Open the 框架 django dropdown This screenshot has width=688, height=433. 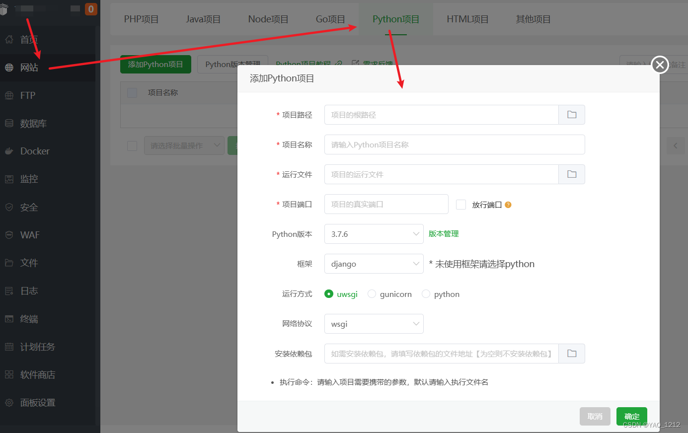[x=374, y=264]
